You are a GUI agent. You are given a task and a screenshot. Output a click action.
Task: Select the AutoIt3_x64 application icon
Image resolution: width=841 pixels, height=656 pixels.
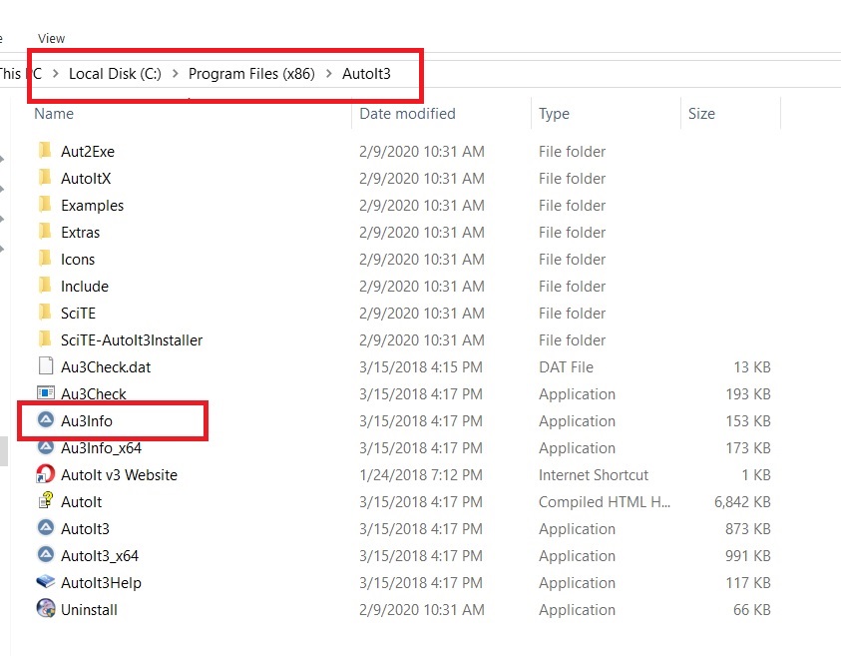click(45, 556)
